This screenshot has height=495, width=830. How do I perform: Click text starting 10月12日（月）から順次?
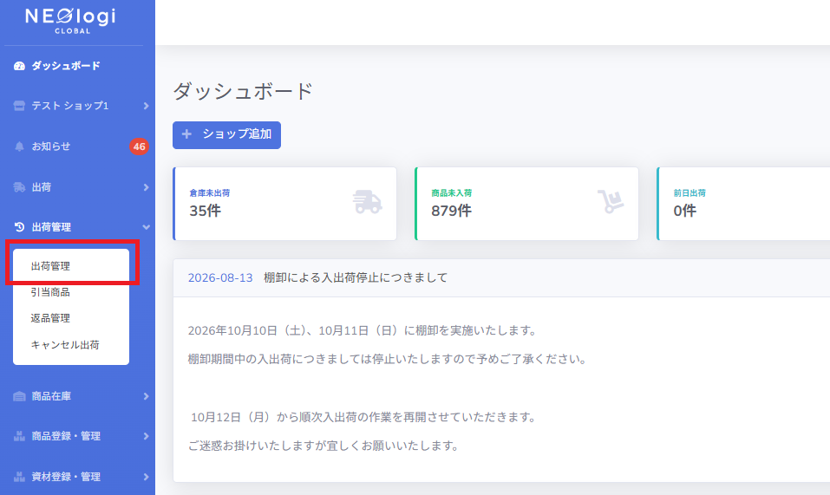[363, 417]
